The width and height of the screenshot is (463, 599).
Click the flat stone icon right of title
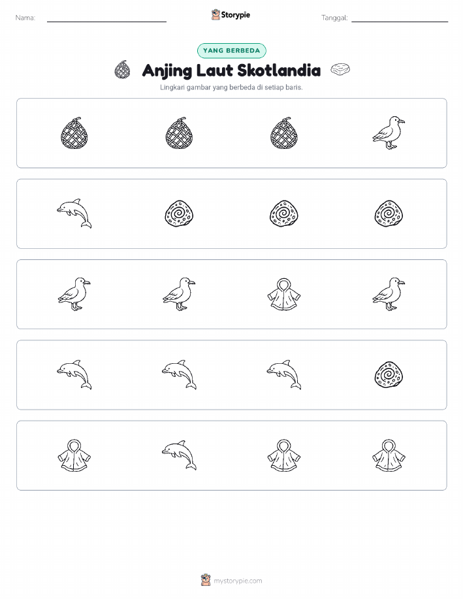point(340,69)
